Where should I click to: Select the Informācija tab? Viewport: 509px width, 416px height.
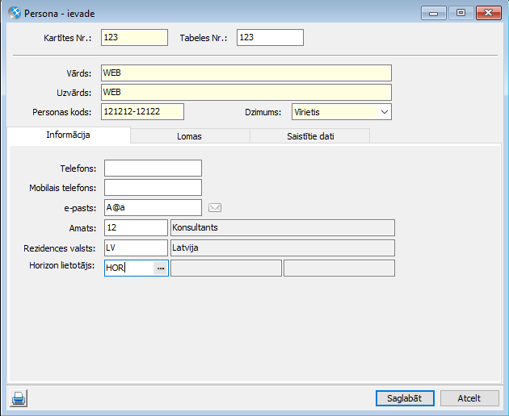[69, 135]
